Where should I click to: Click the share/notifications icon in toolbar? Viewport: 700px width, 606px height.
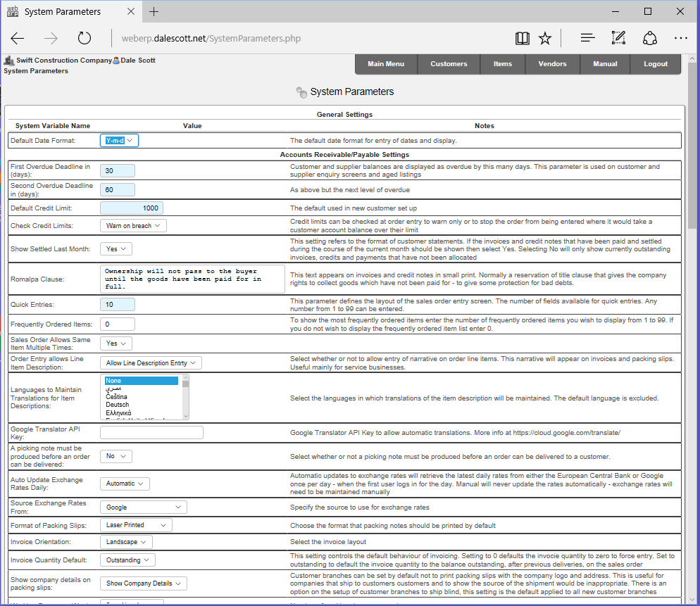pyautogui.click(x=649, y=39)
